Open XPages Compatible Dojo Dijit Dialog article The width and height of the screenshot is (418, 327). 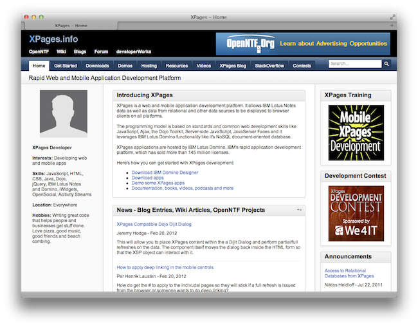154,224
